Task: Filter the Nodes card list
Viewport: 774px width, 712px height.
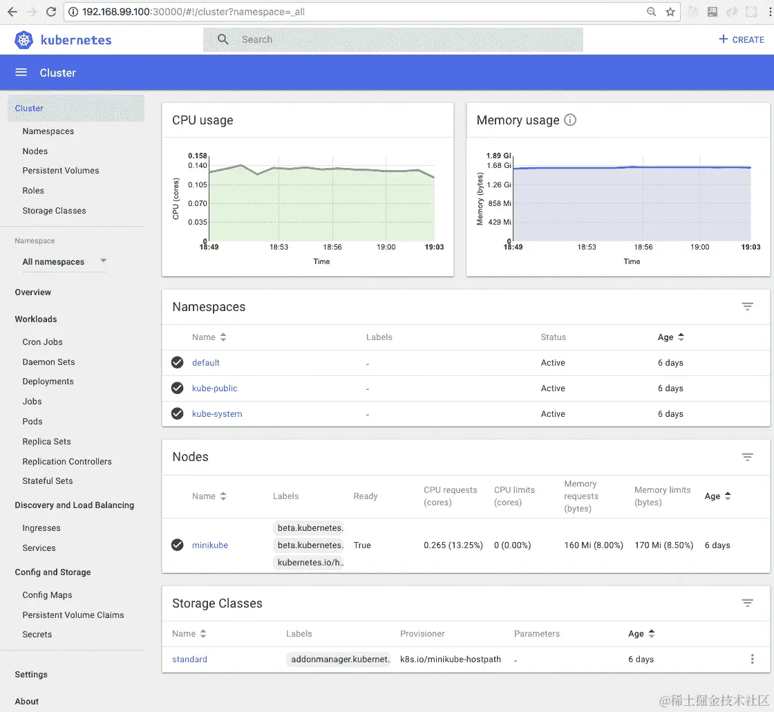Action: 747,457
